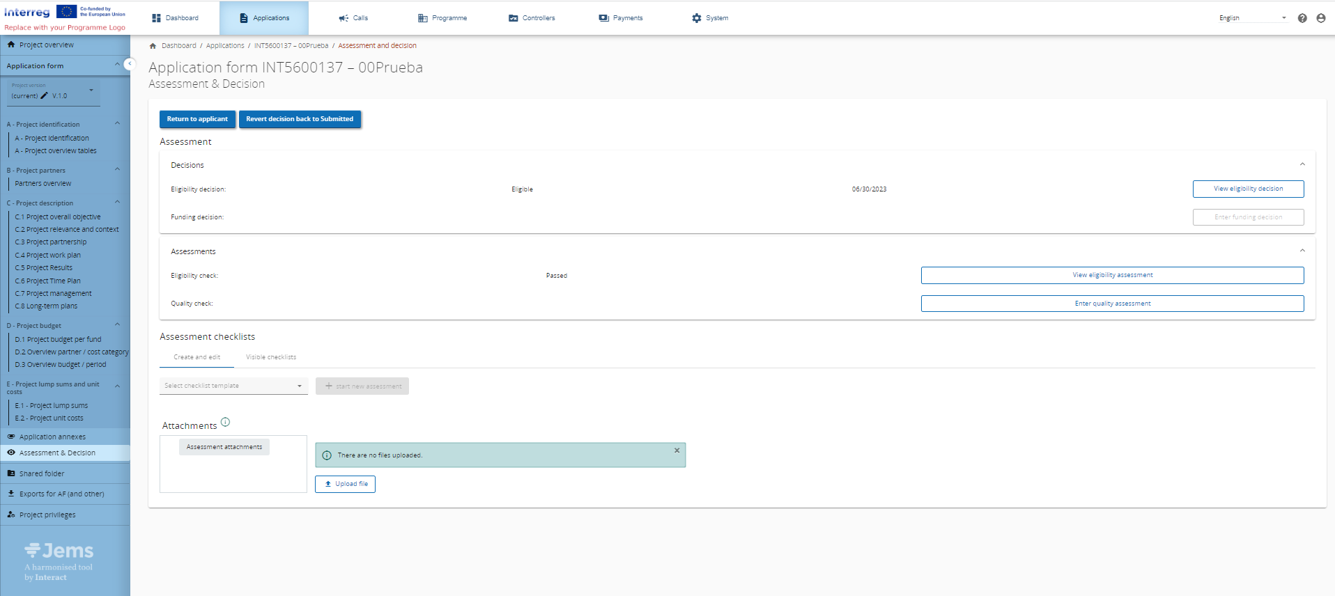Viewport: 1335px width, 596px height.
Task: Open Calls in the top menu
Action: (353, 18)
